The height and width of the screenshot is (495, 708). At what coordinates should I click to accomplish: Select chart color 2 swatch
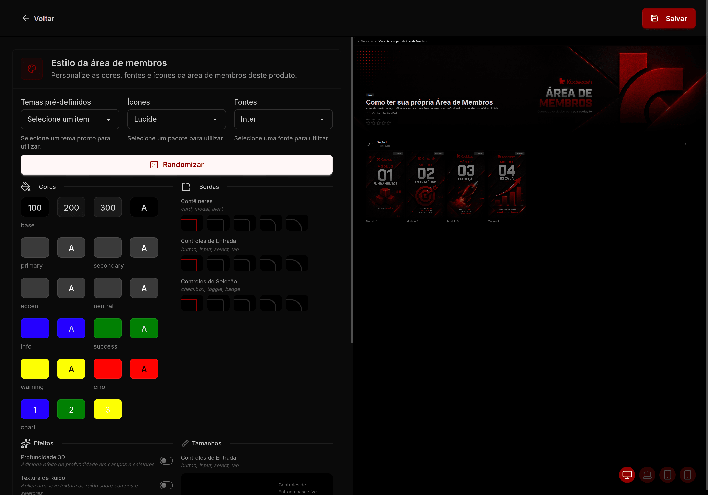tap(71, 409)
